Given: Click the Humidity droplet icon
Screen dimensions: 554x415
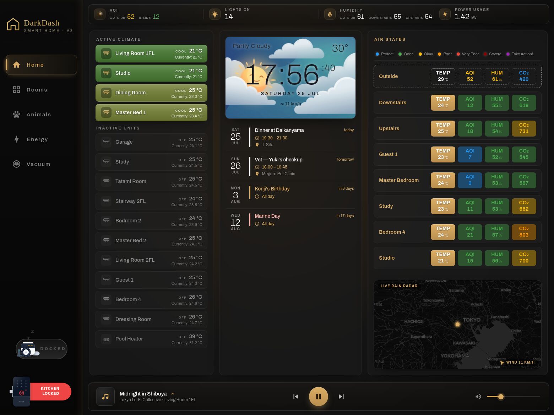Looking at the screenshot, I should pyautogui.click(x=330, y=14).
